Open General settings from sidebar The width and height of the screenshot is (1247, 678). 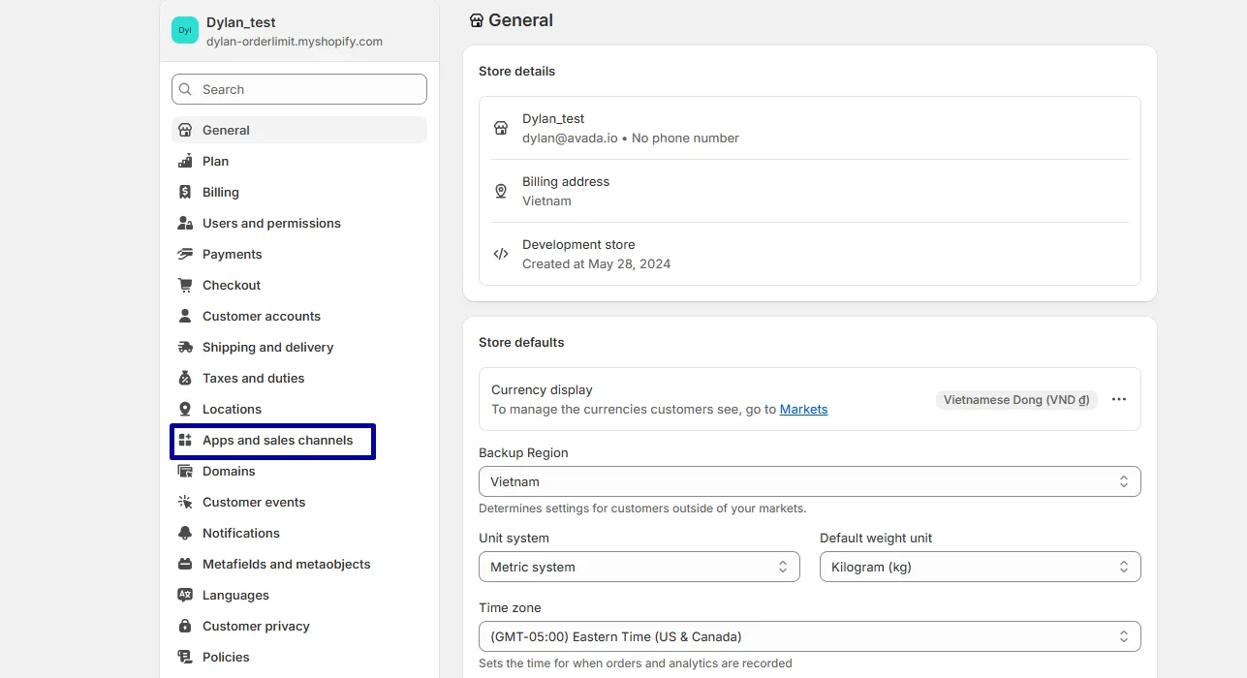pos(299,130)
